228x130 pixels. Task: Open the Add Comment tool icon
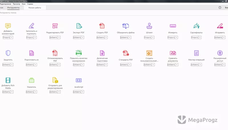tap(8, 26)
